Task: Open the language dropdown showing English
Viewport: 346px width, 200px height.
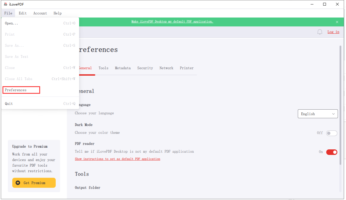Action: (x=318, y=114)
